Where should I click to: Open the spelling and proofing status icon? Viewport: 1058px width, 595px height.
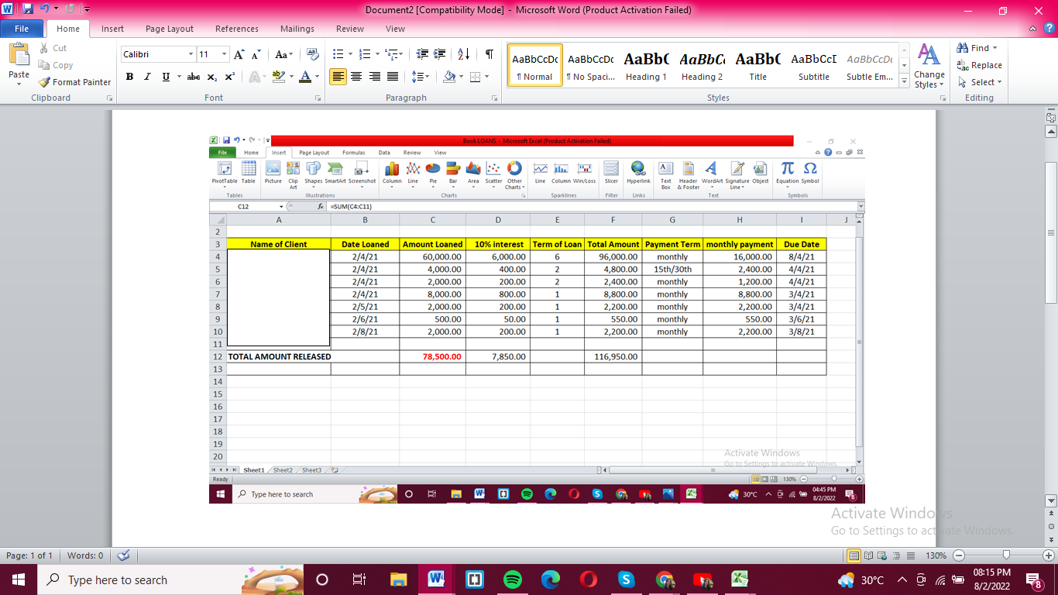123,555
